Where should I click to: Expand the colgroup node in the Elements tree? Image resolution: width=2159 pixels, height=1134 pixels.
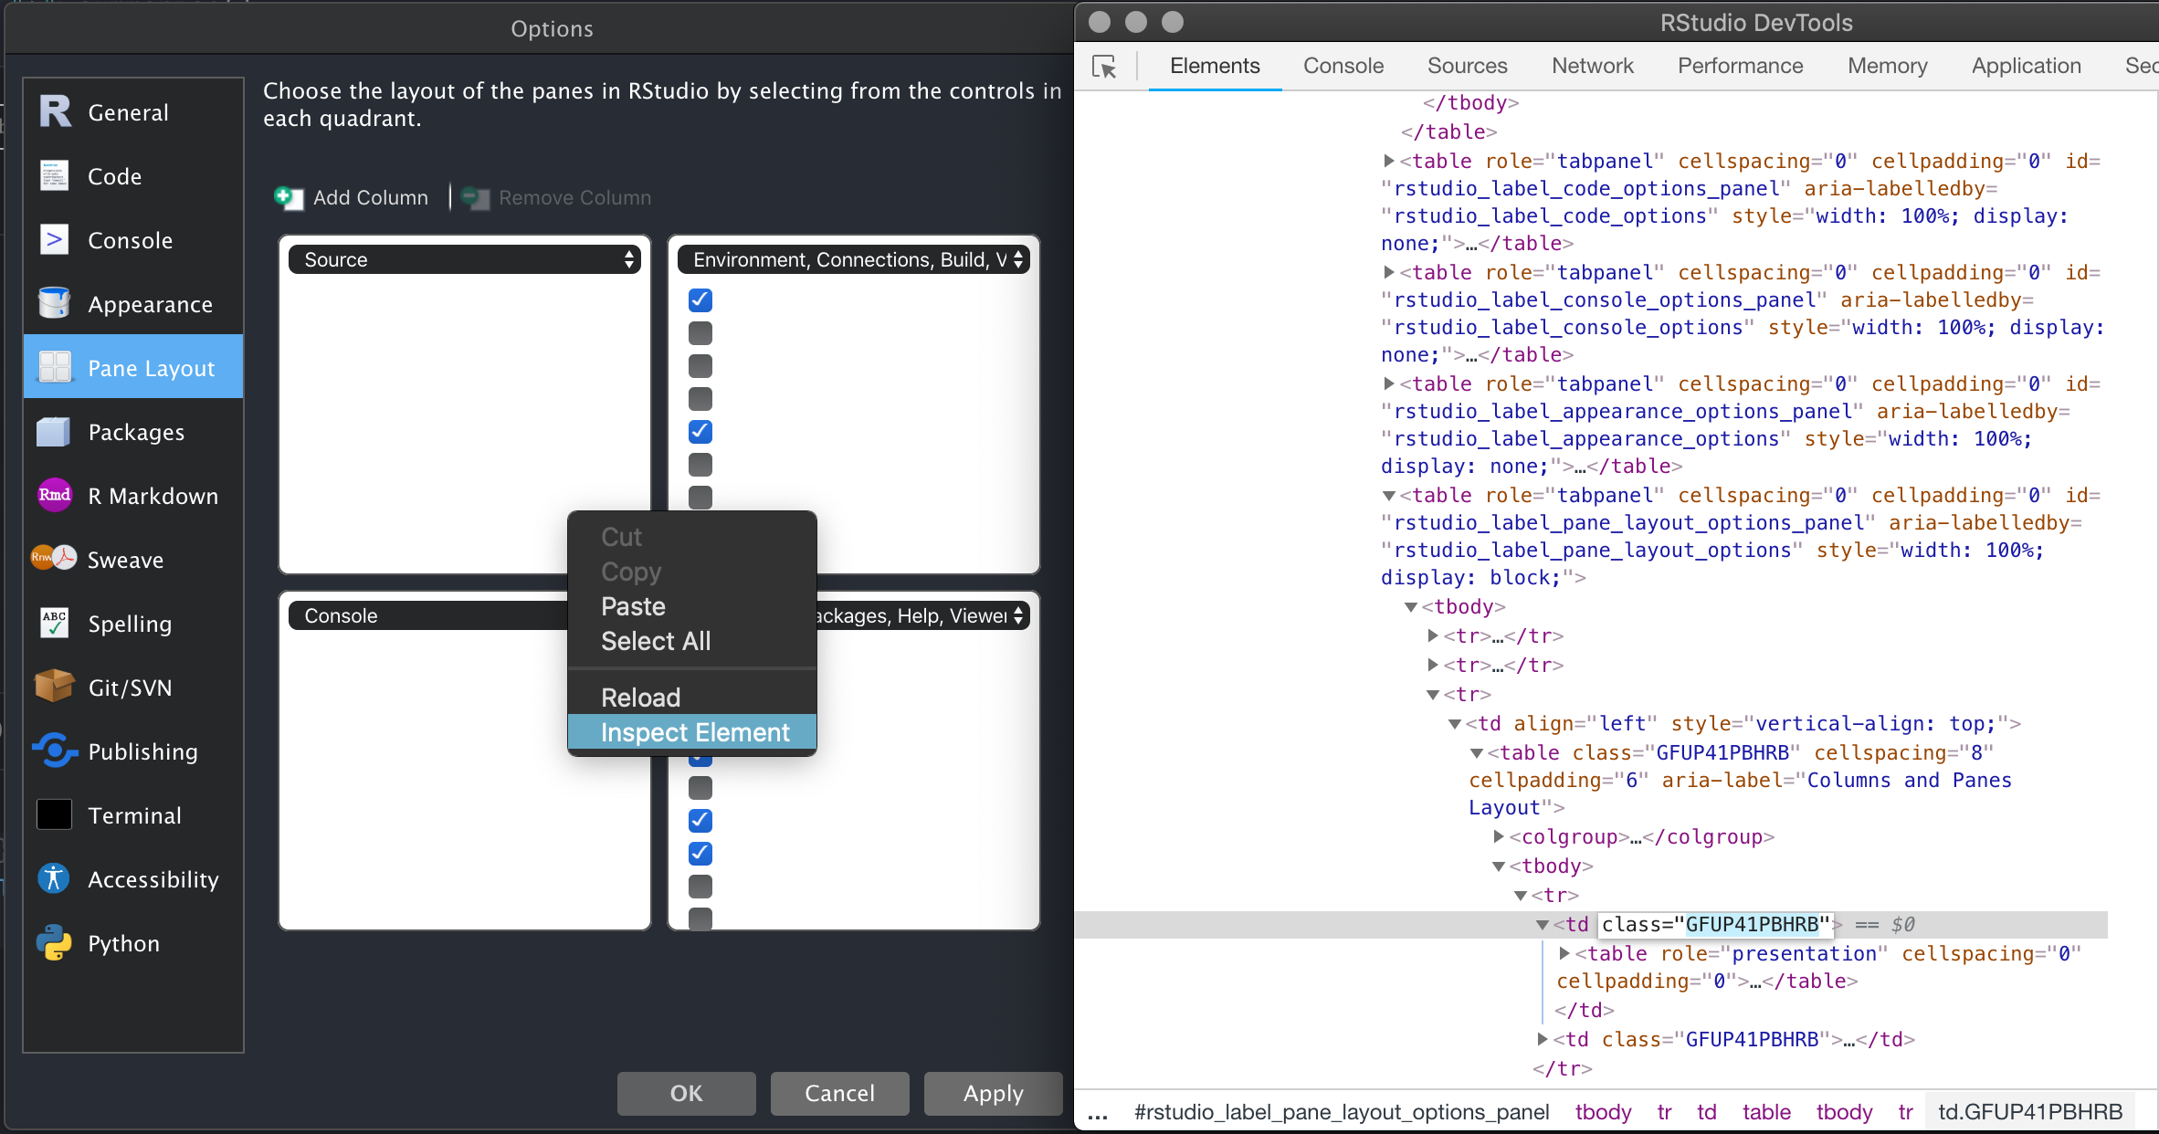1498,836
